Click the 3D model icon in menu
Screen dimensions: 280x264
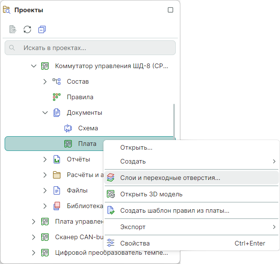tap(111, 194)
